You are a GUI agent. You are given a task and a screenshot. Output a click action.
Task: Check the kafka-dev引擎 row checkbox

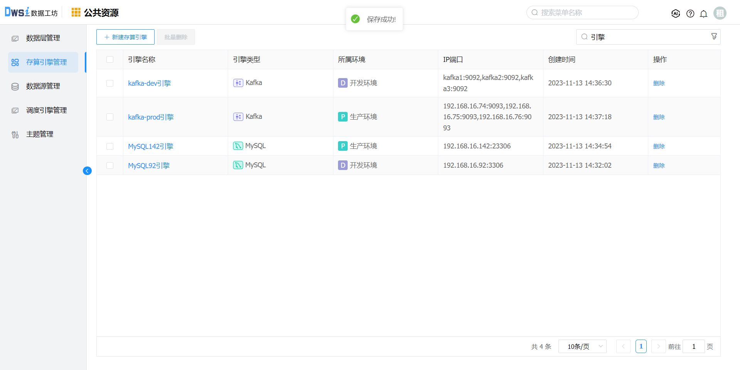point(110,83)
